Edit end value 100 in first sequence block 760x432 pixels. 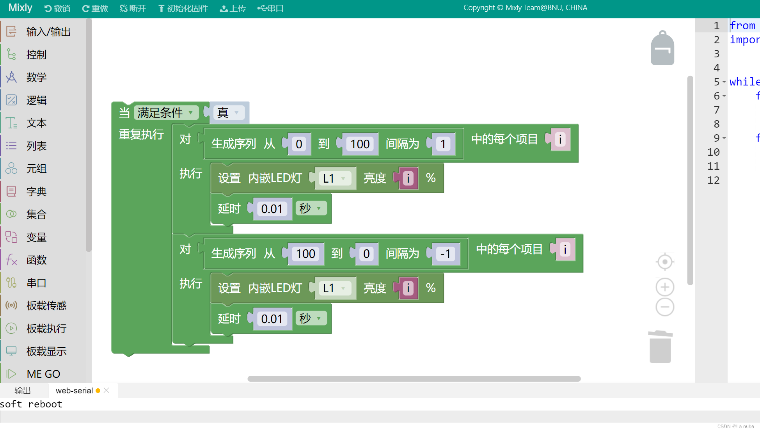point(360,144)
